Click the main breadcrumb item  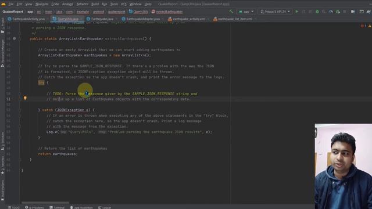coord(49,12)
